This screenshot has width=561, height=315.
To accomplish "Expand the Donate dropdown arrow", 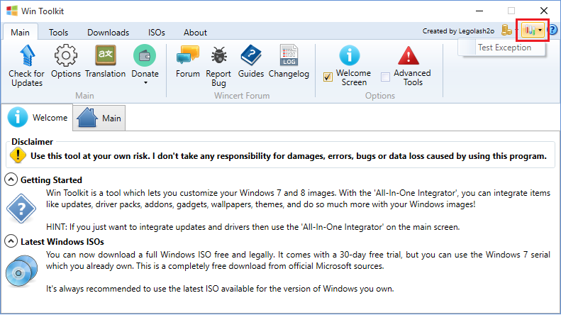I will tap(145, 83).
